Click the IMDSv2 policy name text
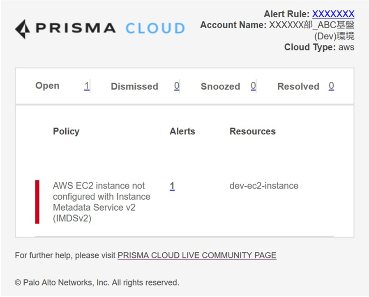This screenshot has height=297, width=369. (101, 202)
